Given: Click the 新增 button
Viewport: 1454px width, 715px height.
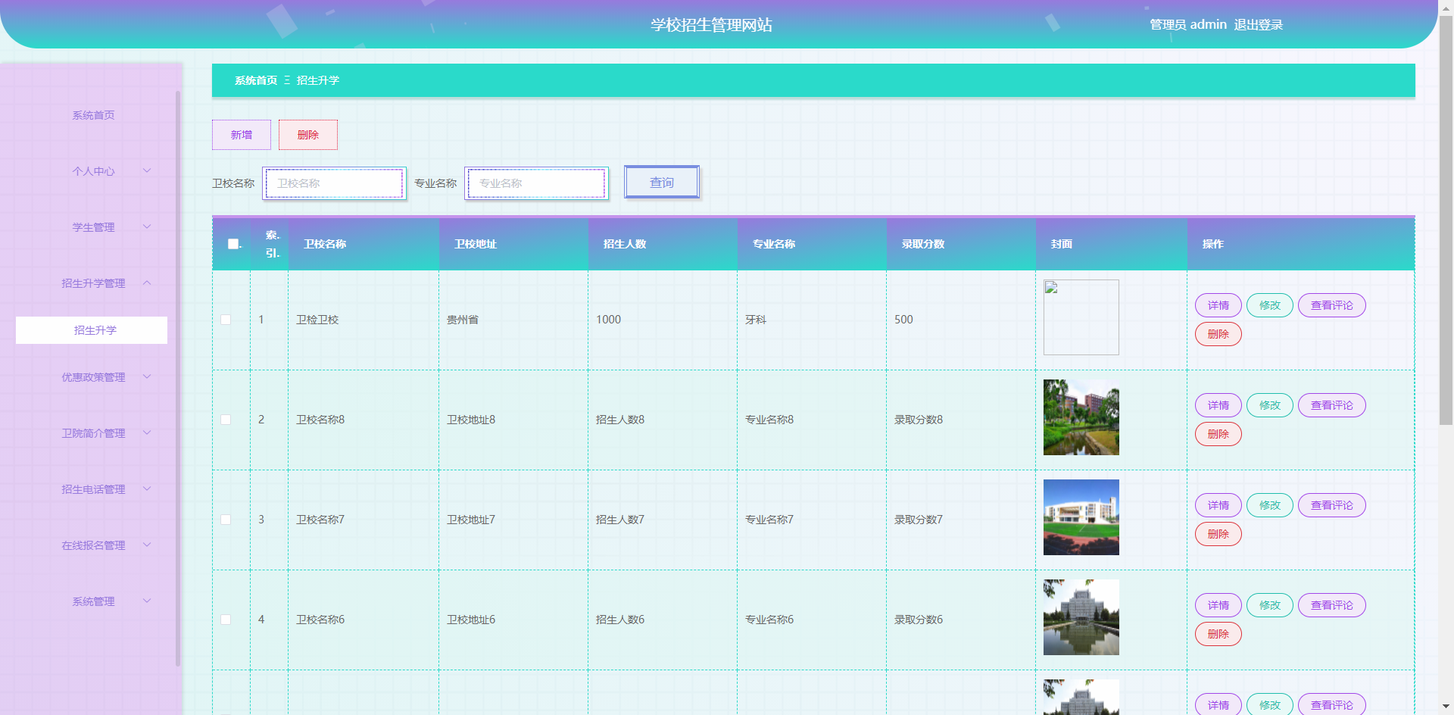Looking at the screenshot, I should coord(242,135).
